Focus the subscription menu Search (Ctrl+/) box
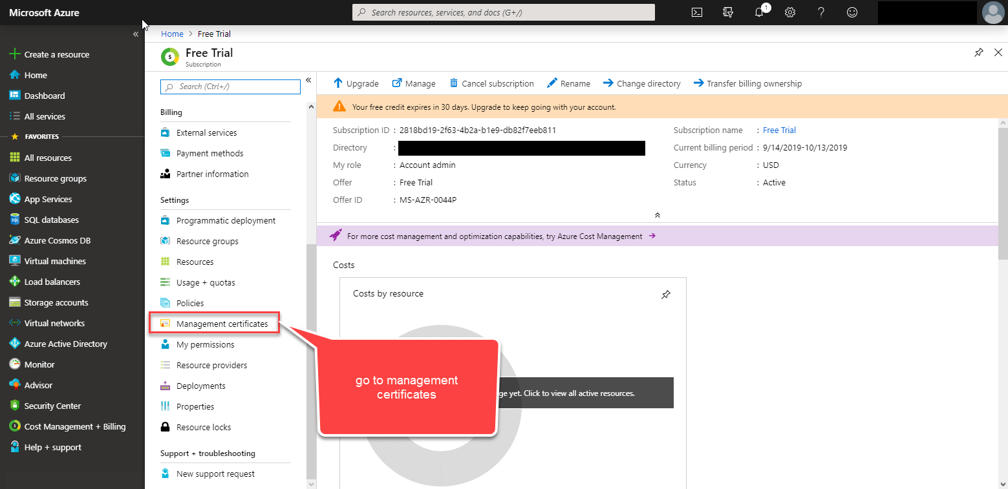The image size is (1008, 489). (x=231, y=87)
